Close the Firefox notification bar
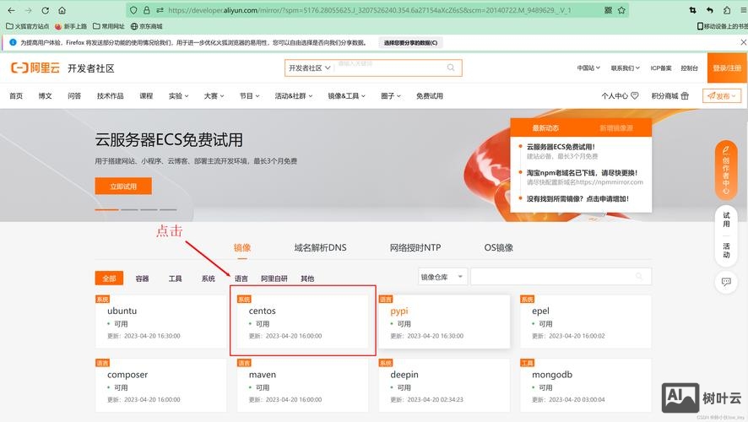The height and width of the screenshot is (422, 748). point(743,42)
